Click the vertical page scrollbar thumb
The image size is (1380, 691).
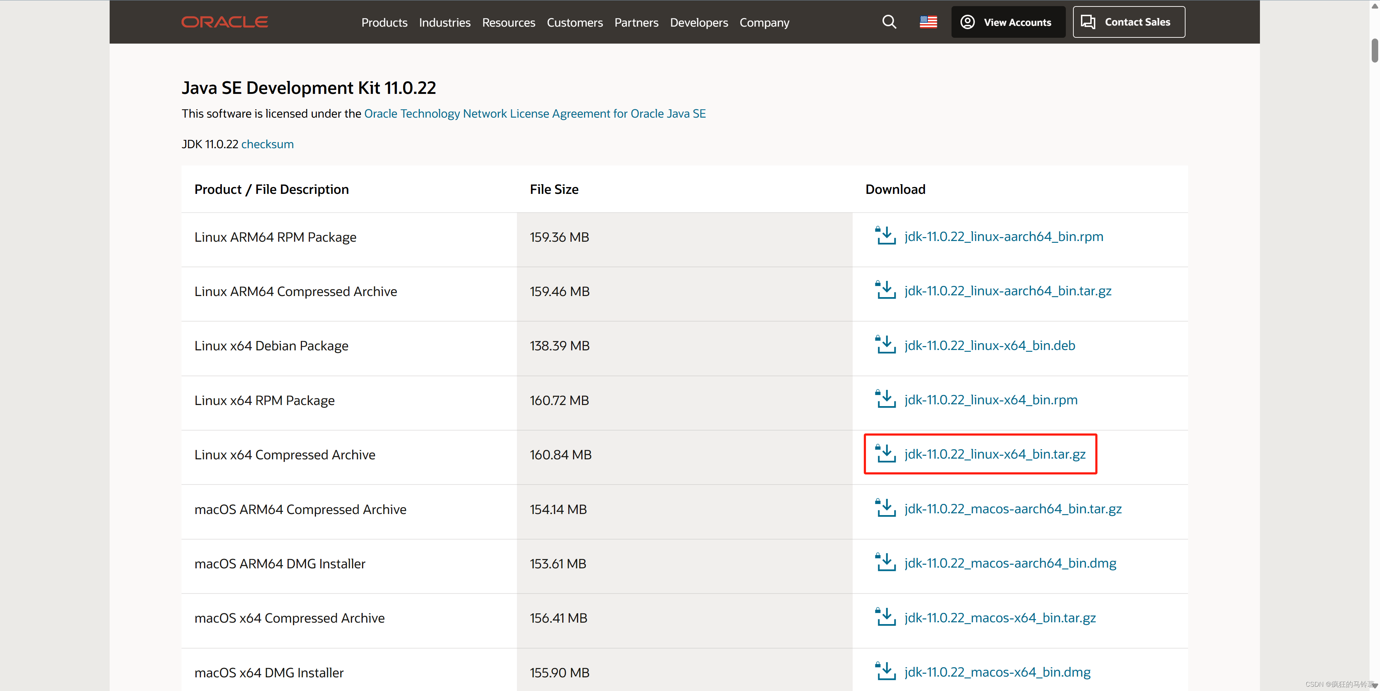[1374, 51]
